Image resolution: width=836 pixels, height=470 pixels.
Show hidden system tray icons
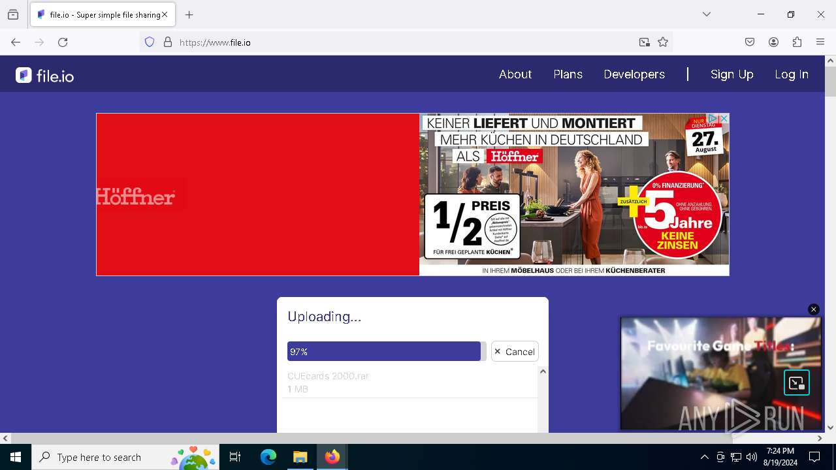pyautogui.click(x=704, y=457)
